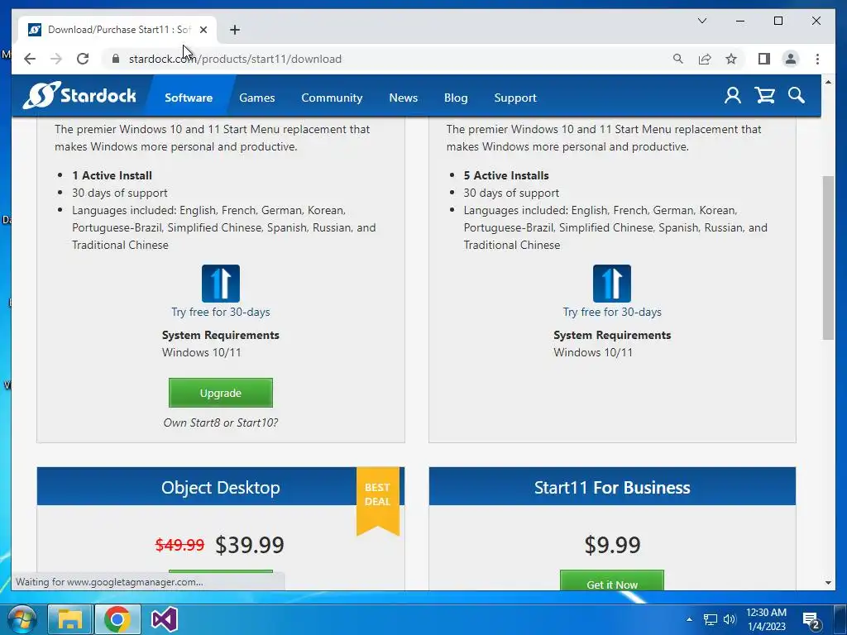Click Start11 download icon under 5 Active Installs
The image size is (847, 635).
click(x=612, y=284)
